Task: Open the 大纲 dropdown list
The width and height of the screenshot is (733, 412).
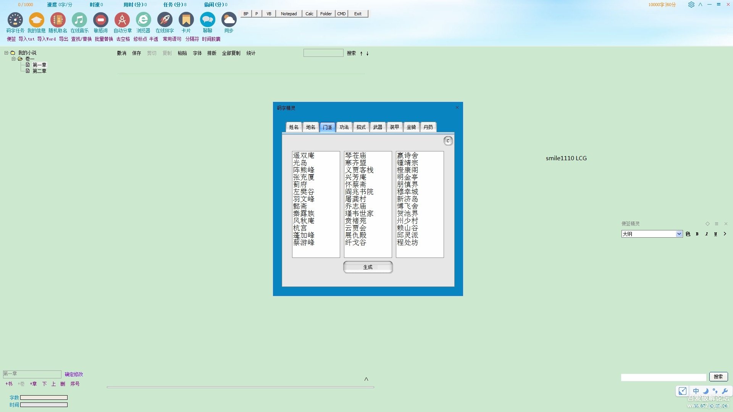Action: [x=679, y=234]
